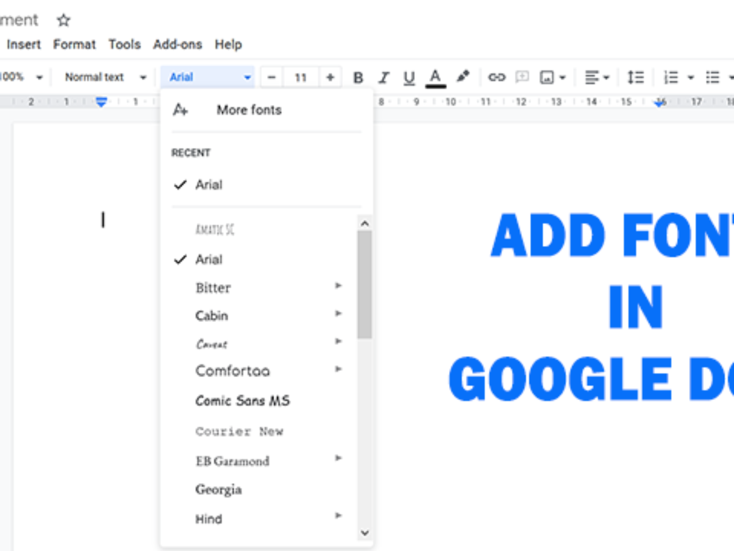Image resolution: width=734 pixels, height=551 pixels.
Task: Open the Insert menu
Action: click(24, 45)
